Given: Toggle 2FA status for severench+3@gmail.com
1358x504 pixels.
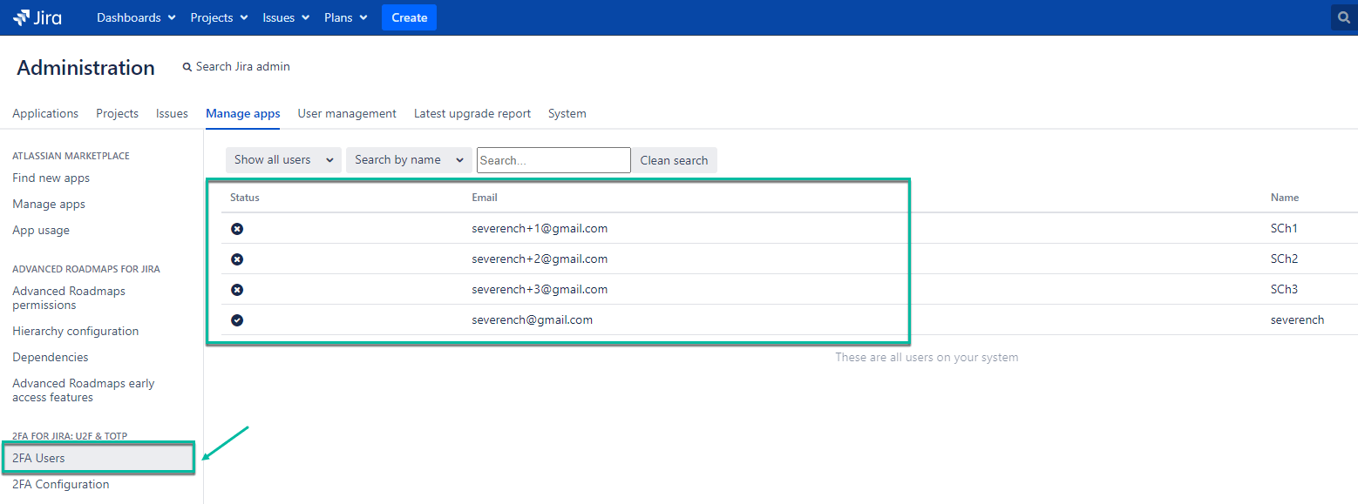Looking at the screenshot, I should (x=237, y=289).
